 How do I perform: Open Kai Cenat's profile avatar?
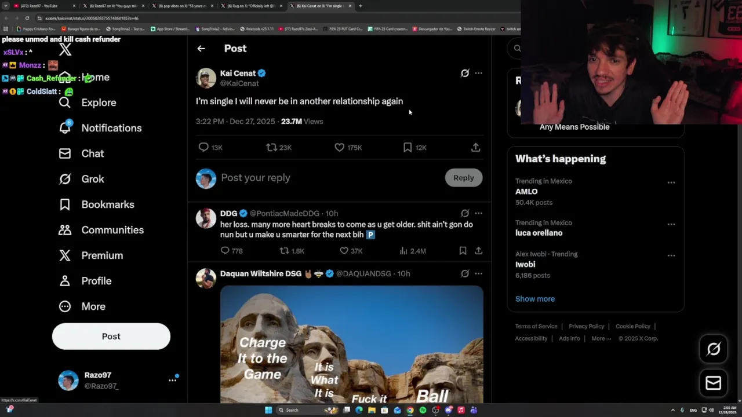pyautogui.click(x=206, y=78)
